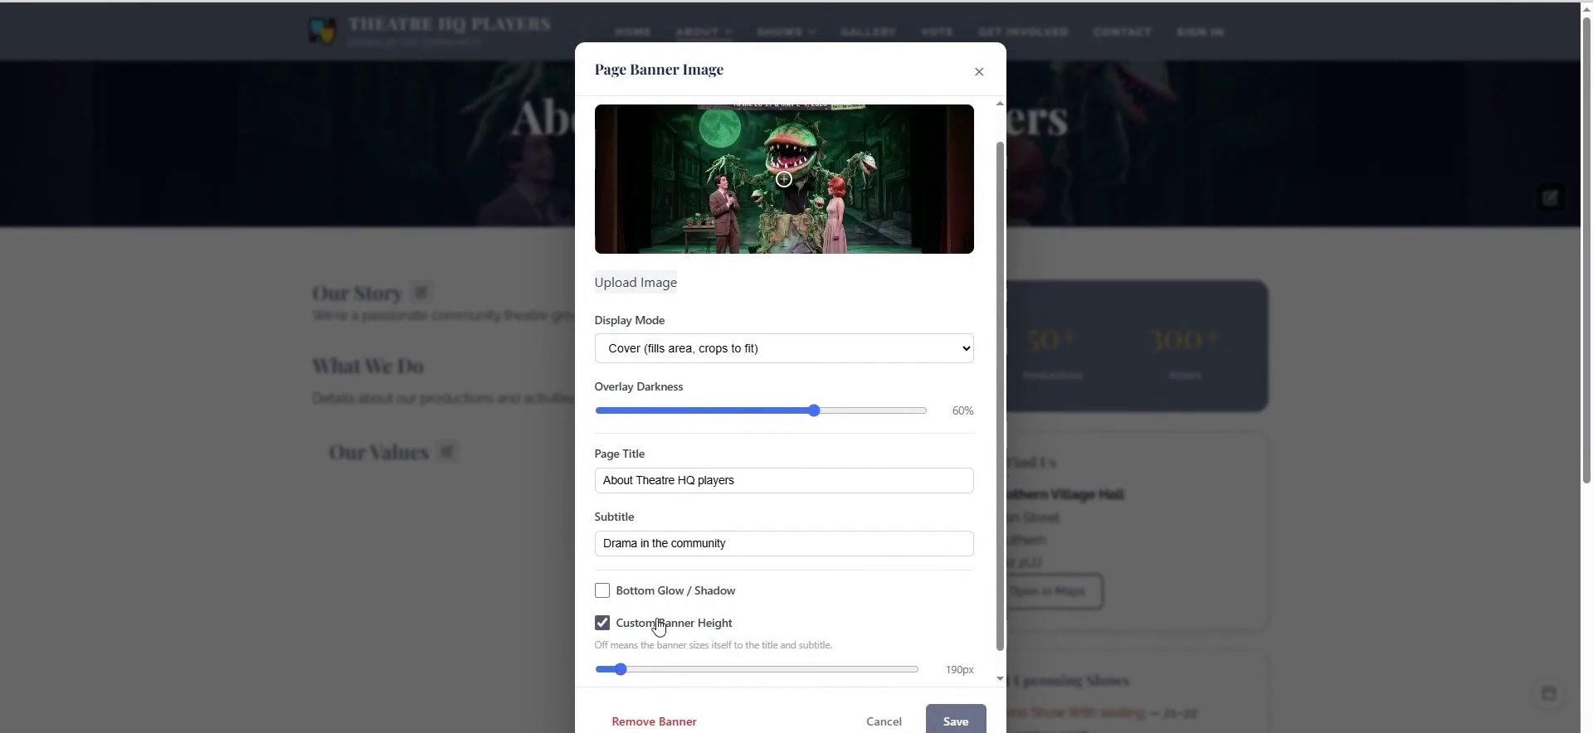Viewport: 1593px width, 733px height.
Task: Click the Upload Image button
Action: click(x=636, y=283)
